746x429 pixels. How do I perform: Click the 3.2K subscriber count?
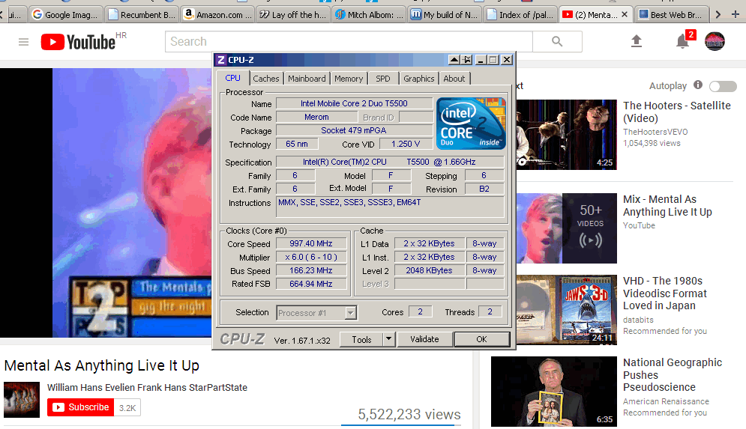pyautogui.click(x=127, y=407)
